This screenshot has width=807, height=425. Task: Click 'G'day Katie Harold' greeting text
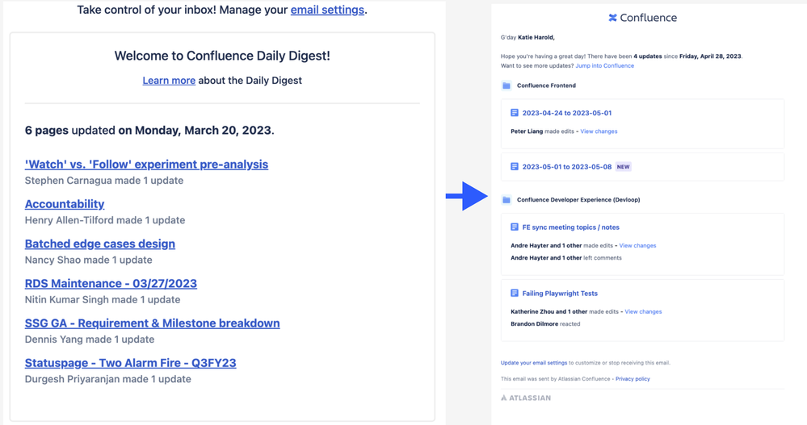click(527, 38)
